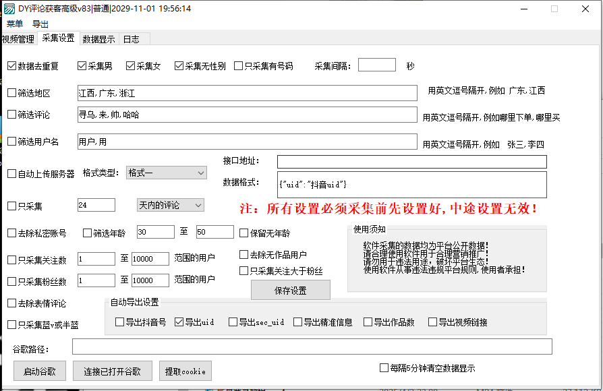Click the app icon in the title bar
Image resolution: width=603 pixels, height=391 pixels.
click(x=9, y=9)
